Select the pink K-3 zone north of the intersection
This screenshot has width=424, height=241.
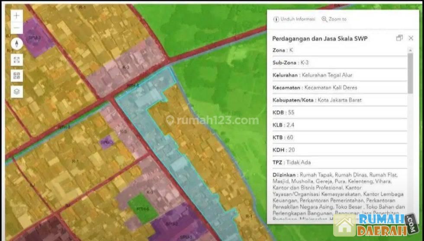pyautogui.click(x=125, y=69)
